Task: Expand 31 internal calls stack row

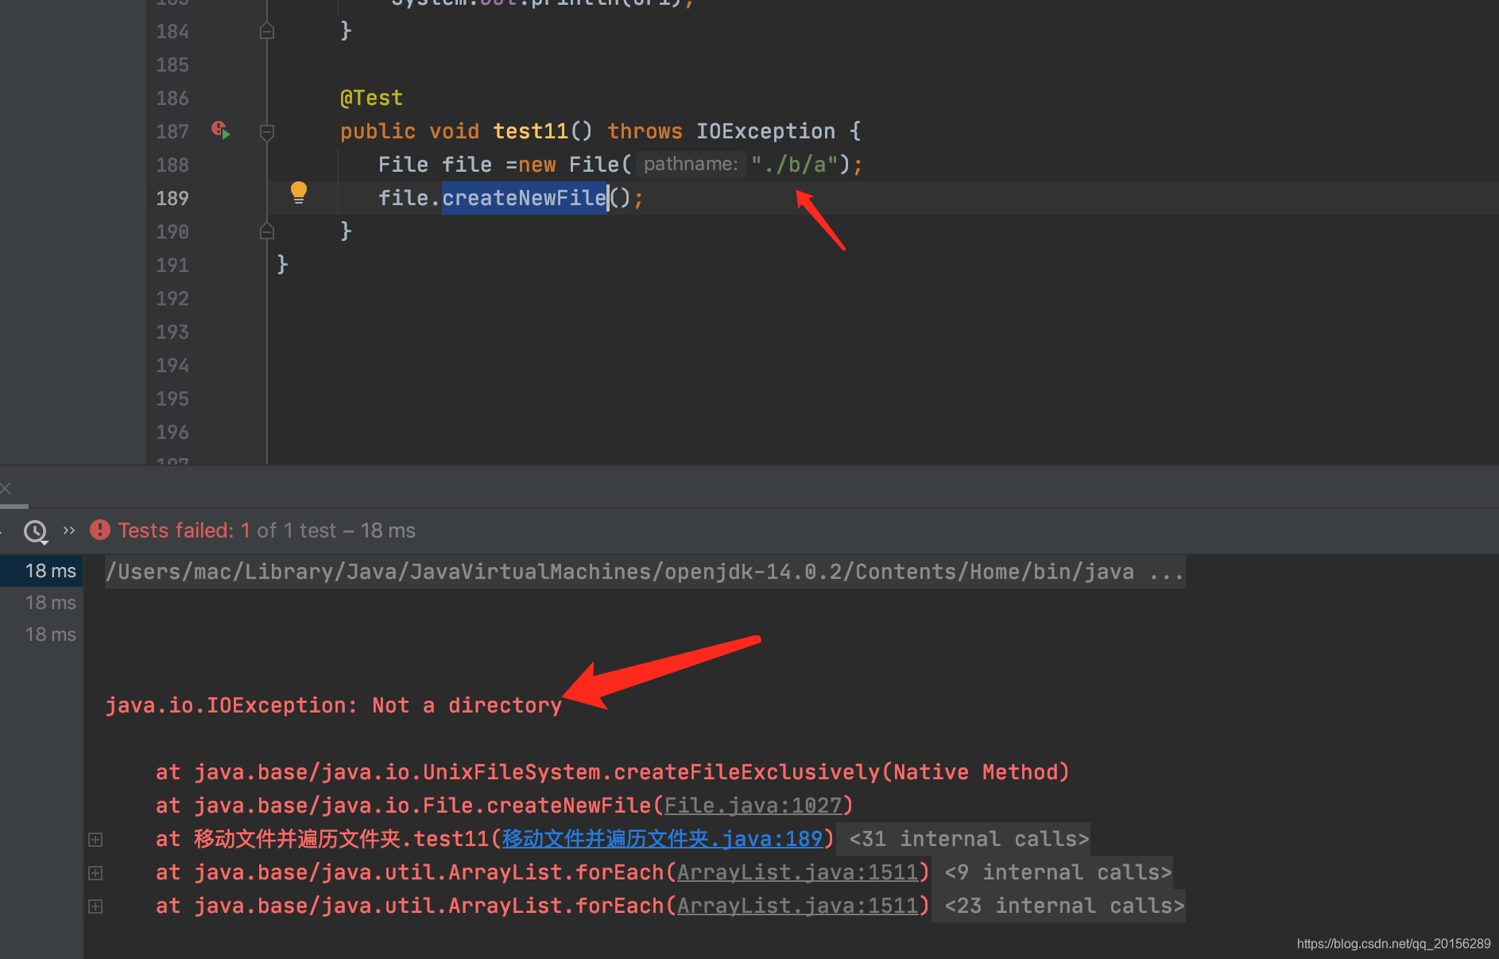Action: (x=95, y=839)
